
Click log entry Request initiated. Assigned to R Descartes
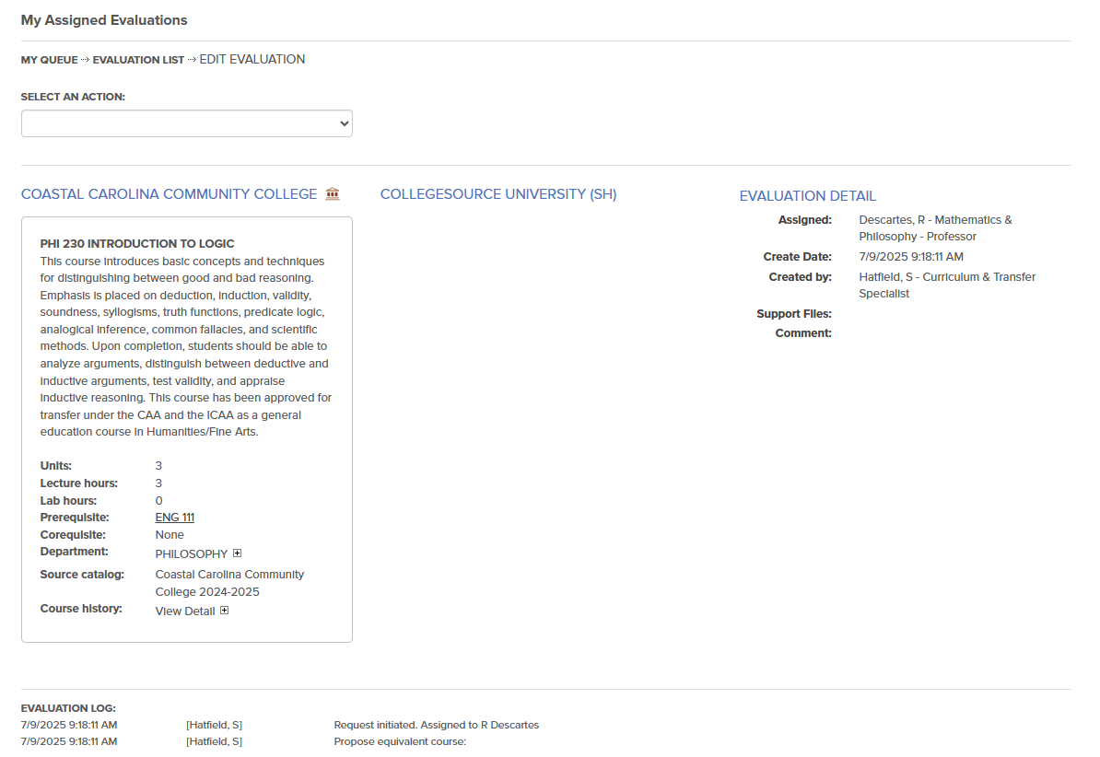click(437, 725)
